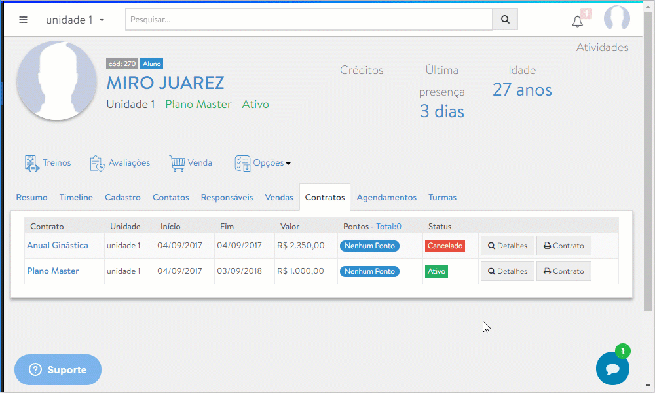Print the Plano Master contract

tap(563, 271)
